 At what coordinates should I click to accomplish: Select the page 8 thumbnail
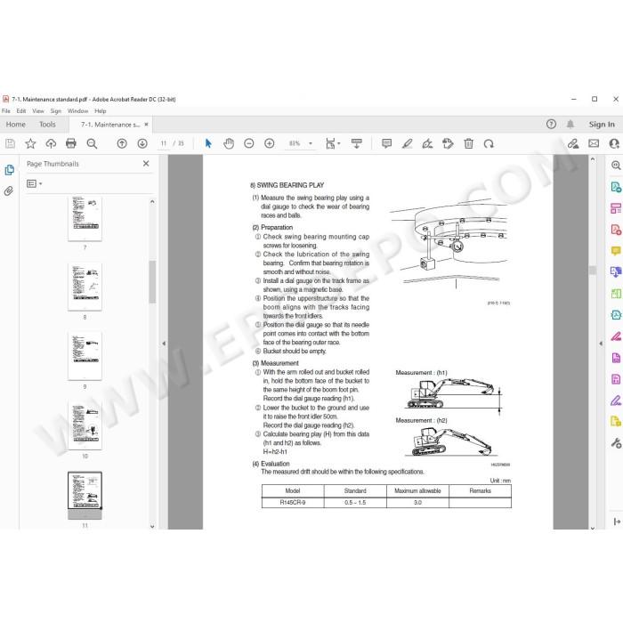tap(85, 287)
